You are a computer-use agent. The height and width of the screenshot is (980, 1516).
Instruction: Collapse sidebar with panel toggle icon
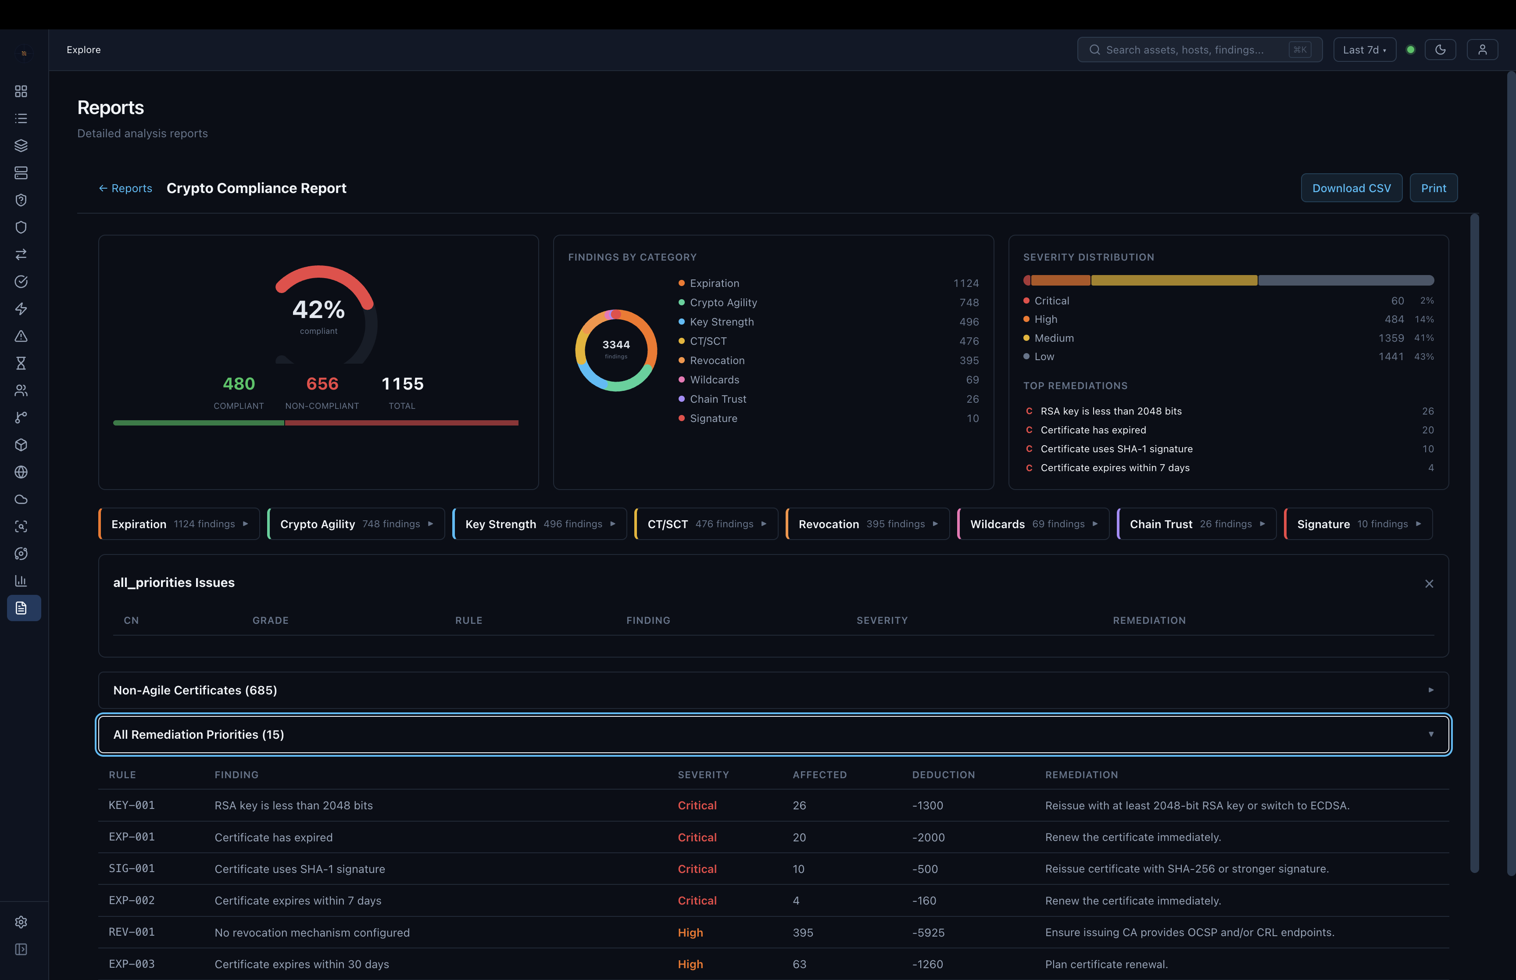tap(21, 949)
